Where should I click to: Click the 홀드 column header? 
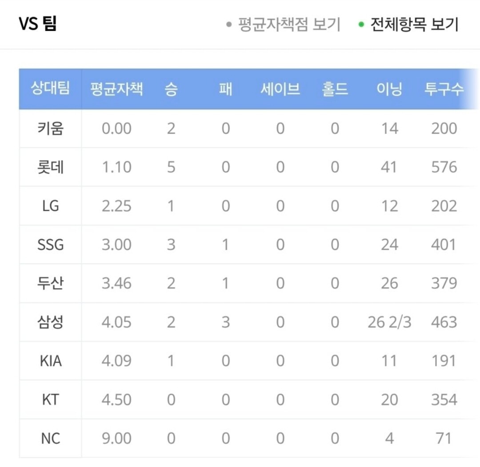point(335,89)
